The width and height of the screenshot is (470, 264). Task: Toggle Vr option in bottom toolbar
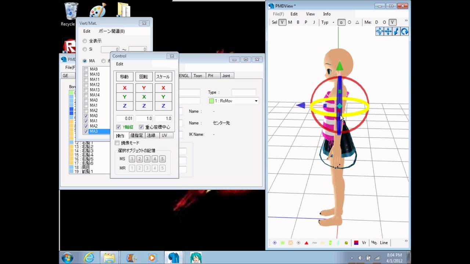pyautogui.click(x=364, y=243)
